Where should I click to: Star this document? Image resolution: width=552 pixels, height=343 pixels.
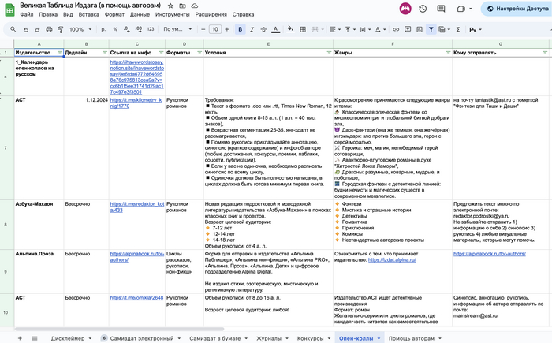pyautogui.click(x=170, y=6)
